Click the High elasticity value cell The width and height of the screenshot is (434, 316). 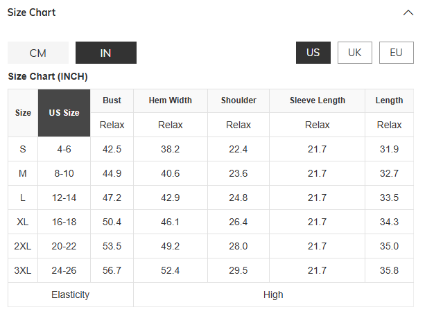pyautogui.click(x=273, y=295)
